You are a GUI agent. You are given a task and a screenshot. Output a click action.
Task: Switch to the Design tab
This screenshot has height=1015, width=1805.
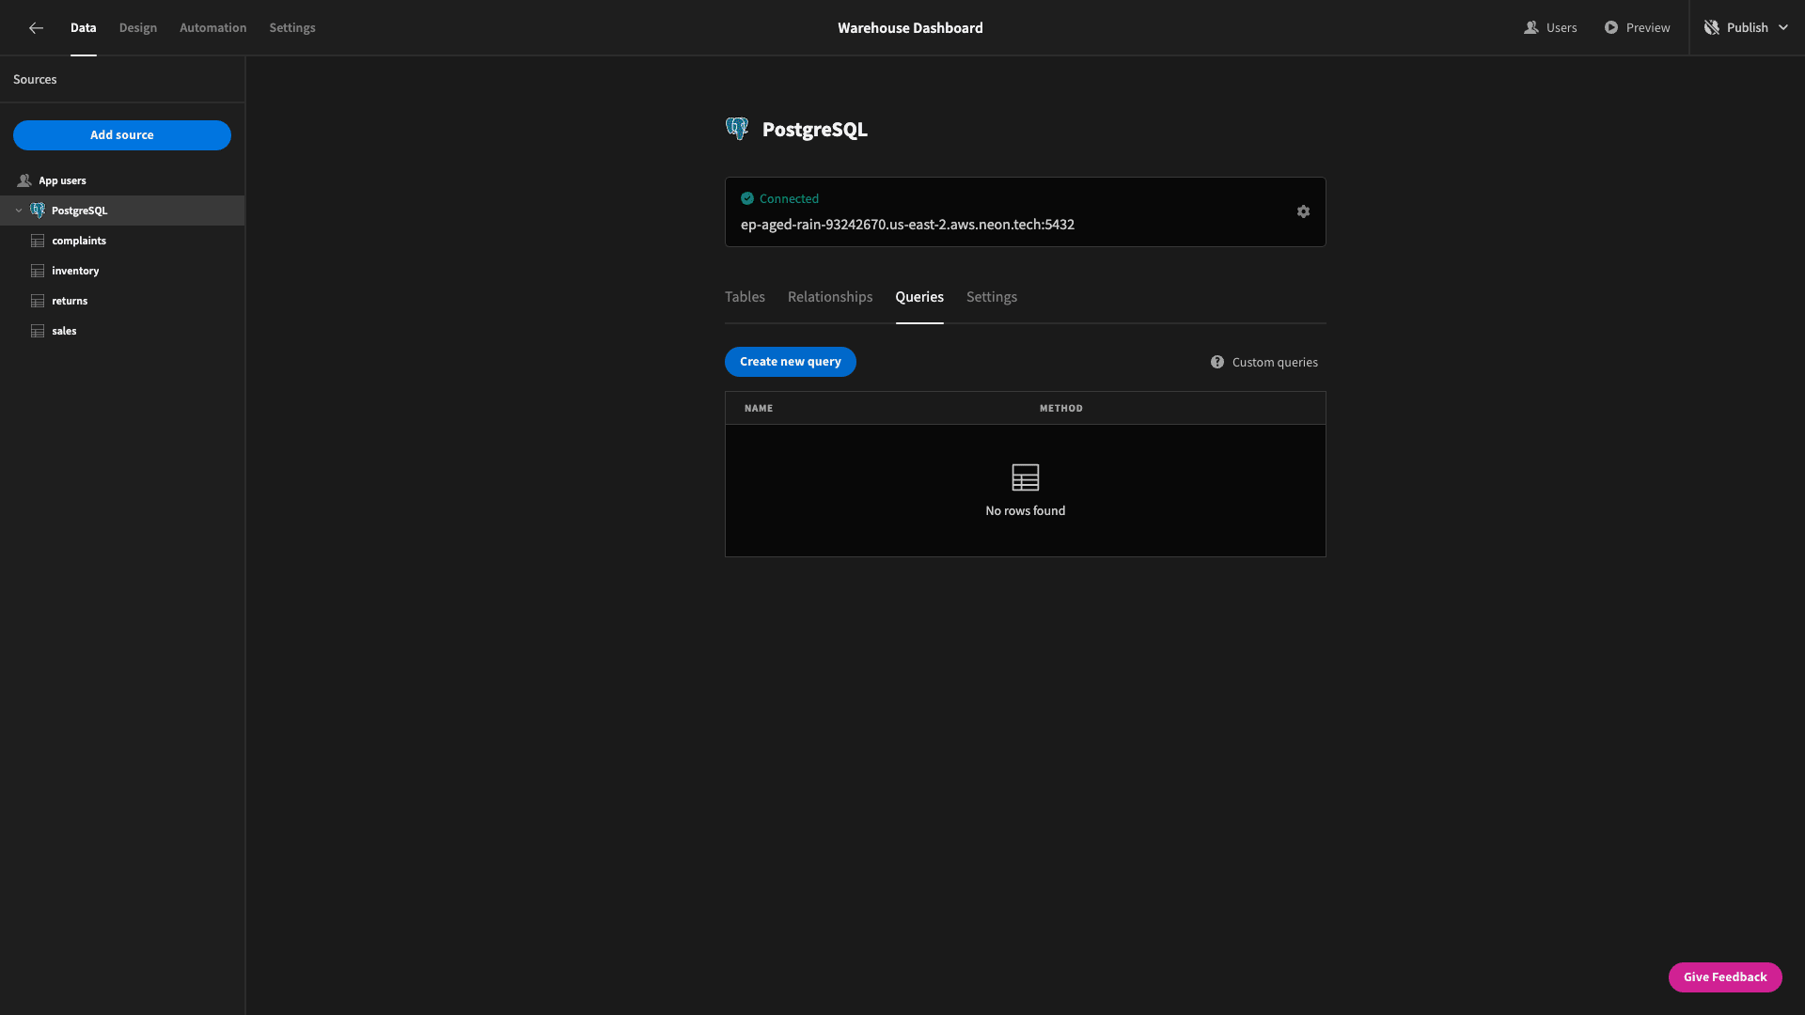tap(138, 28)
